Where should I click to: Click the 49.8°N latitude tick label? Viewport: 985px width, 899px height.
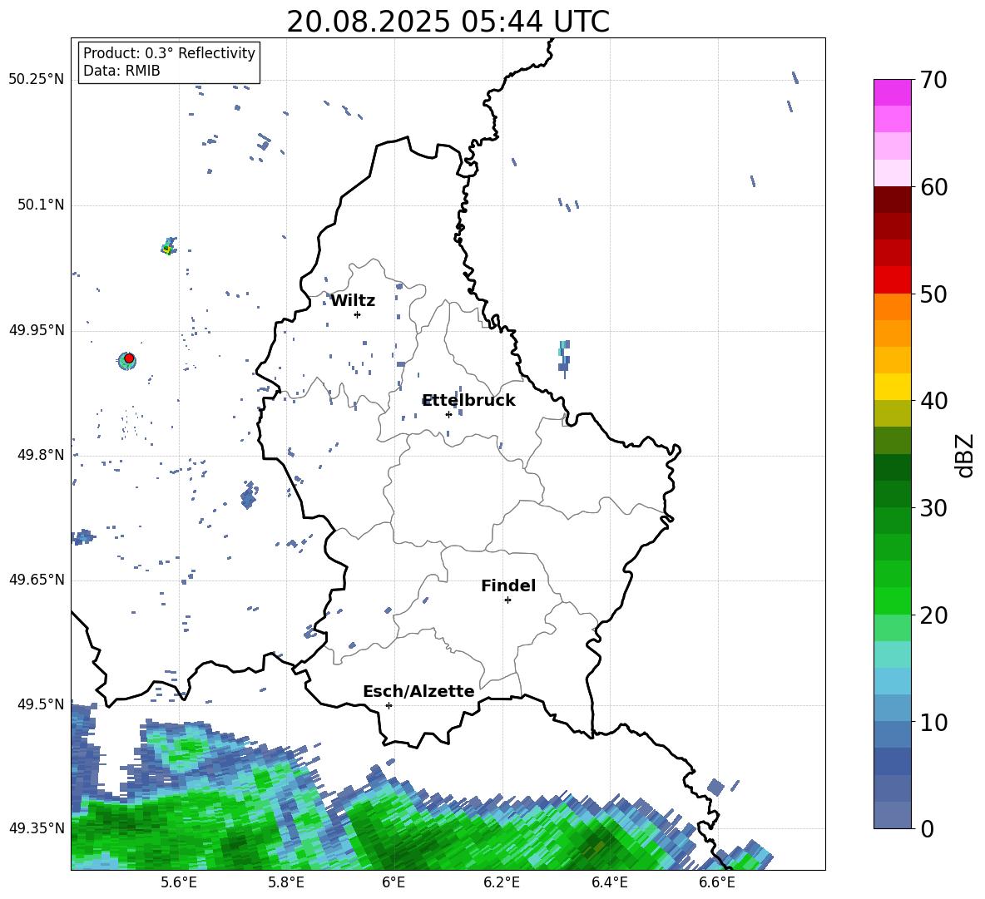coord(41,455)
